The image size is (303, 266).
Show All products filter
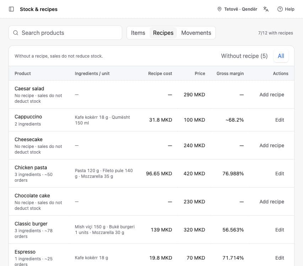[281, 56]
